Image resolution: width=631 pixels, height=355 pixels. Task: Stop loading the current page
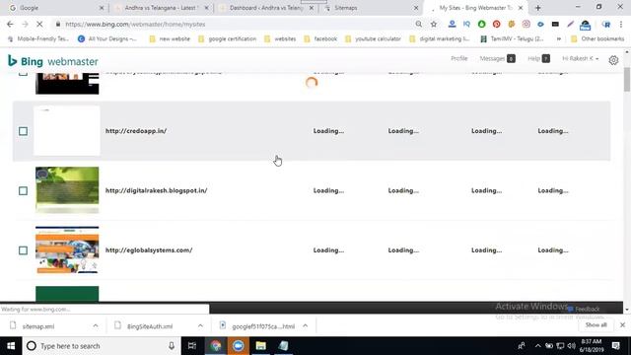tap(39, 24)
